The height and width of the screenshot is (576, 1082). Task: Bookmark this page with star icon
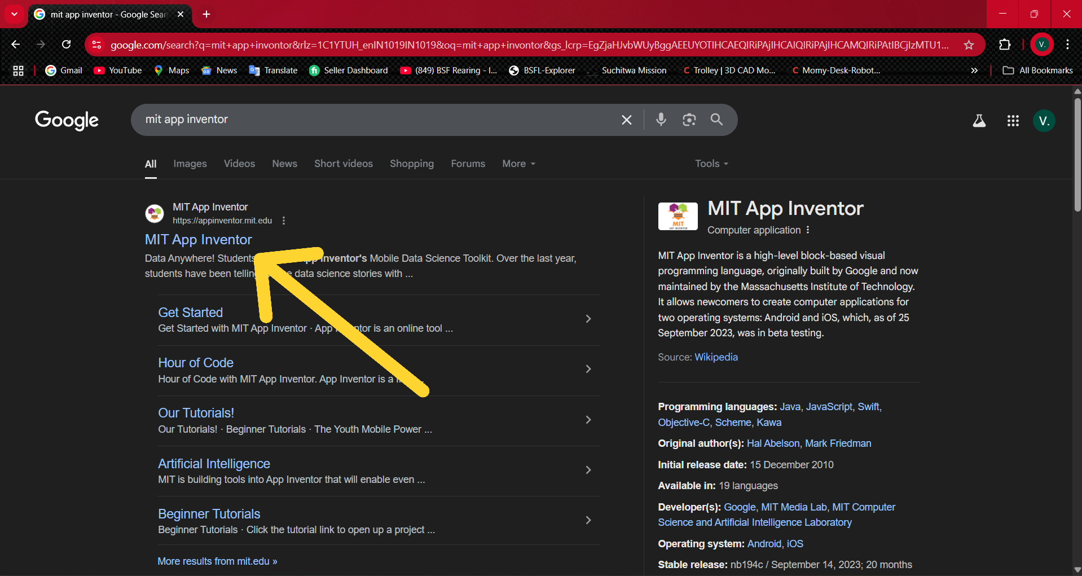(x=969, y=45)
